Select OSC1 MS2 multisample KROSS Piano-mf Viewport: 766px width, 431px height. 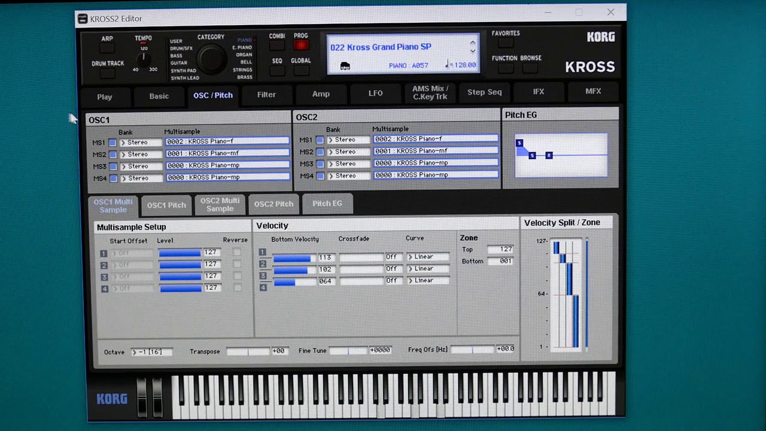pos(227,153)
